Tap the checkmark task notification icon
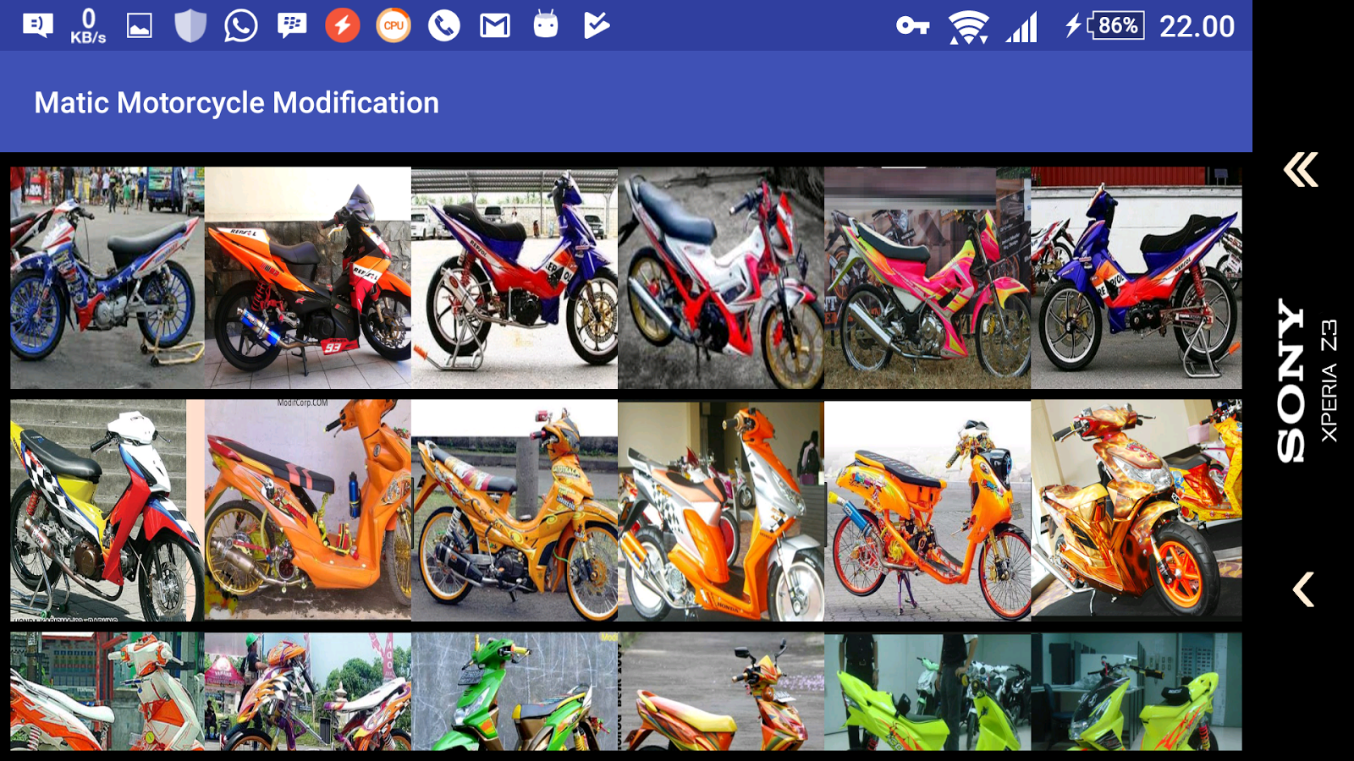 click(597, 25)
